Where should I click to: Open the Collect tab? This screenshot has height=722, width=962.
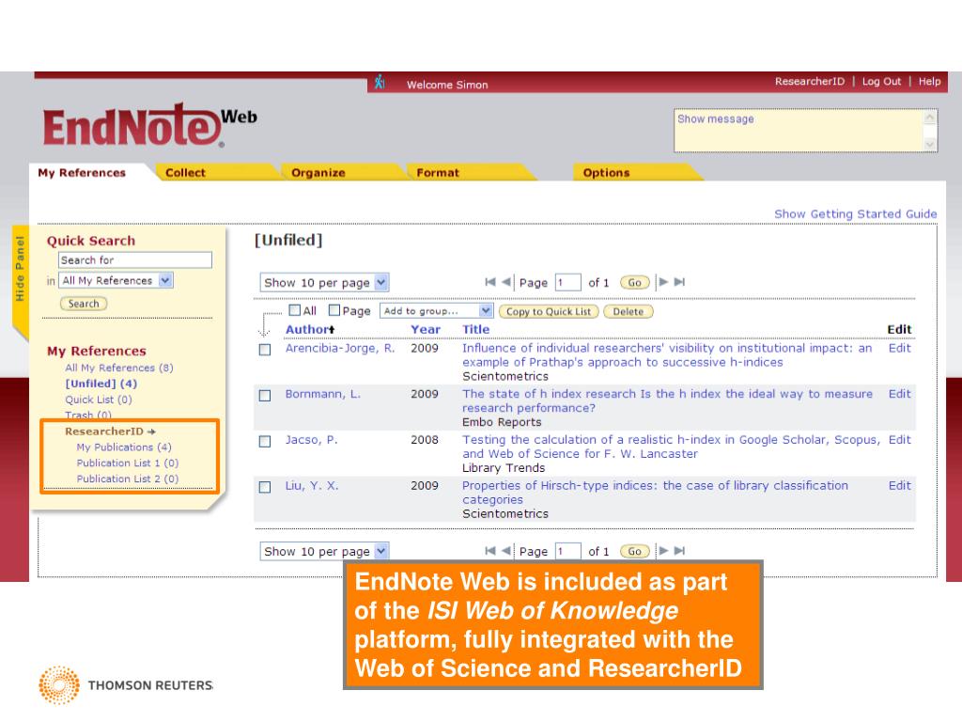[x=185, y=173]
